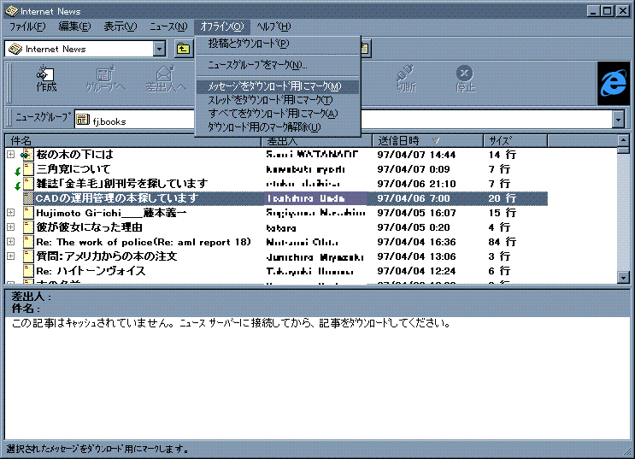Viewport: 635px width, 459px height.
Task: Select message 三角寛について
Action: click(73, 169)
